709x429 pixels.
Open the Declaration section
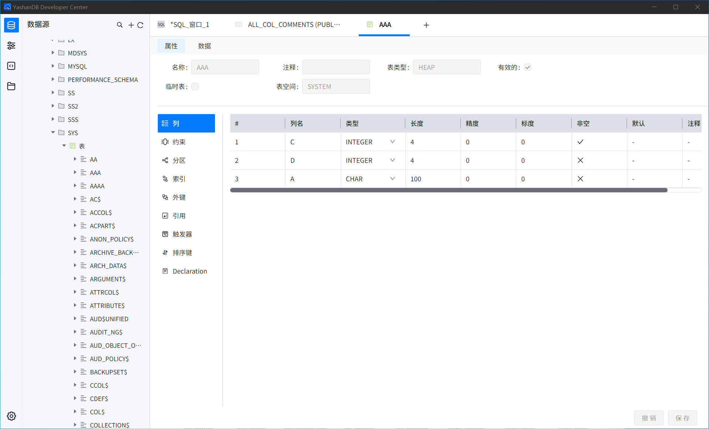(x=186, y=271)
